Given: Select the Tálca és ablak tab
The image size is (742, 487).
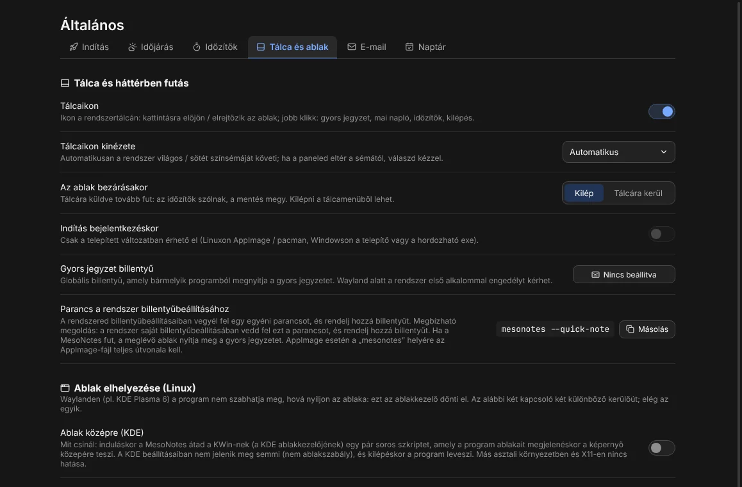Looking at the screenshot, I should click(x=292, y=47).
